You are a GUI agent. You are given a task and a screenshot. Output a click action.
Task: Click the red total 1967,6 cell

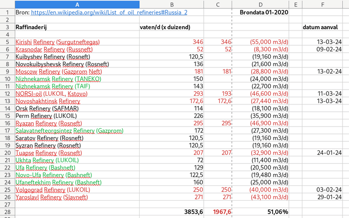click(x=218, y=212)
